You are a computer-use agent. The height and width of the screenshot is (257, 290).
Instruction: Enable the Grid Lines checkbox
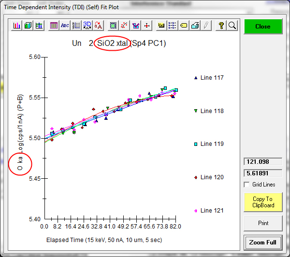pyautogui.click(x=247, y=185)
